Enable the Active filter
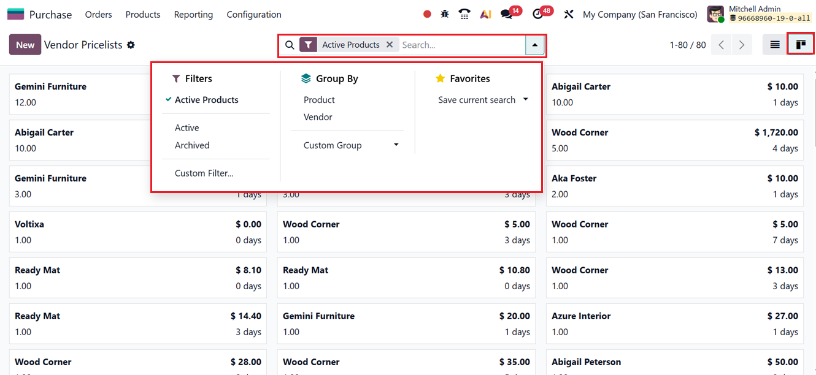 (x=187, y=127)
